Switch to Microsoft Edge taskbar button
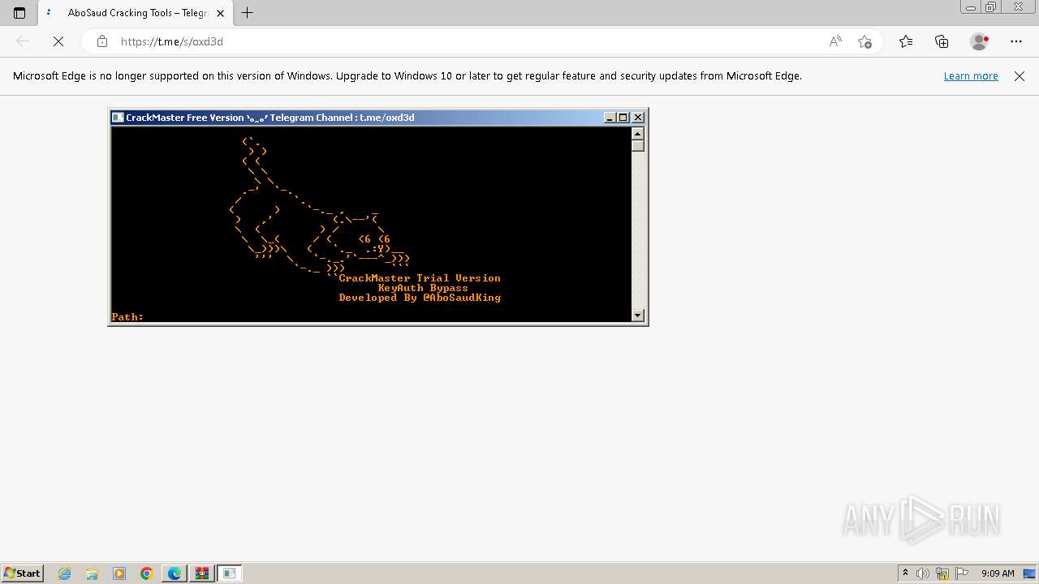 175,573
